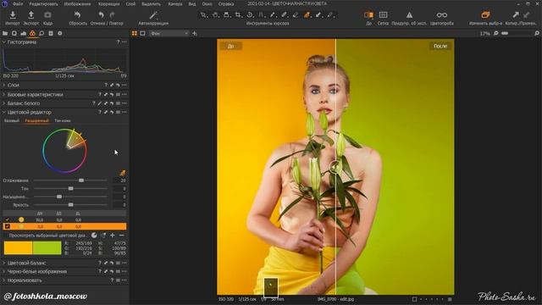The width and height of the screenshot is (542, 305).
Task: Open the Редактировать menu
Action: point(43,3)
